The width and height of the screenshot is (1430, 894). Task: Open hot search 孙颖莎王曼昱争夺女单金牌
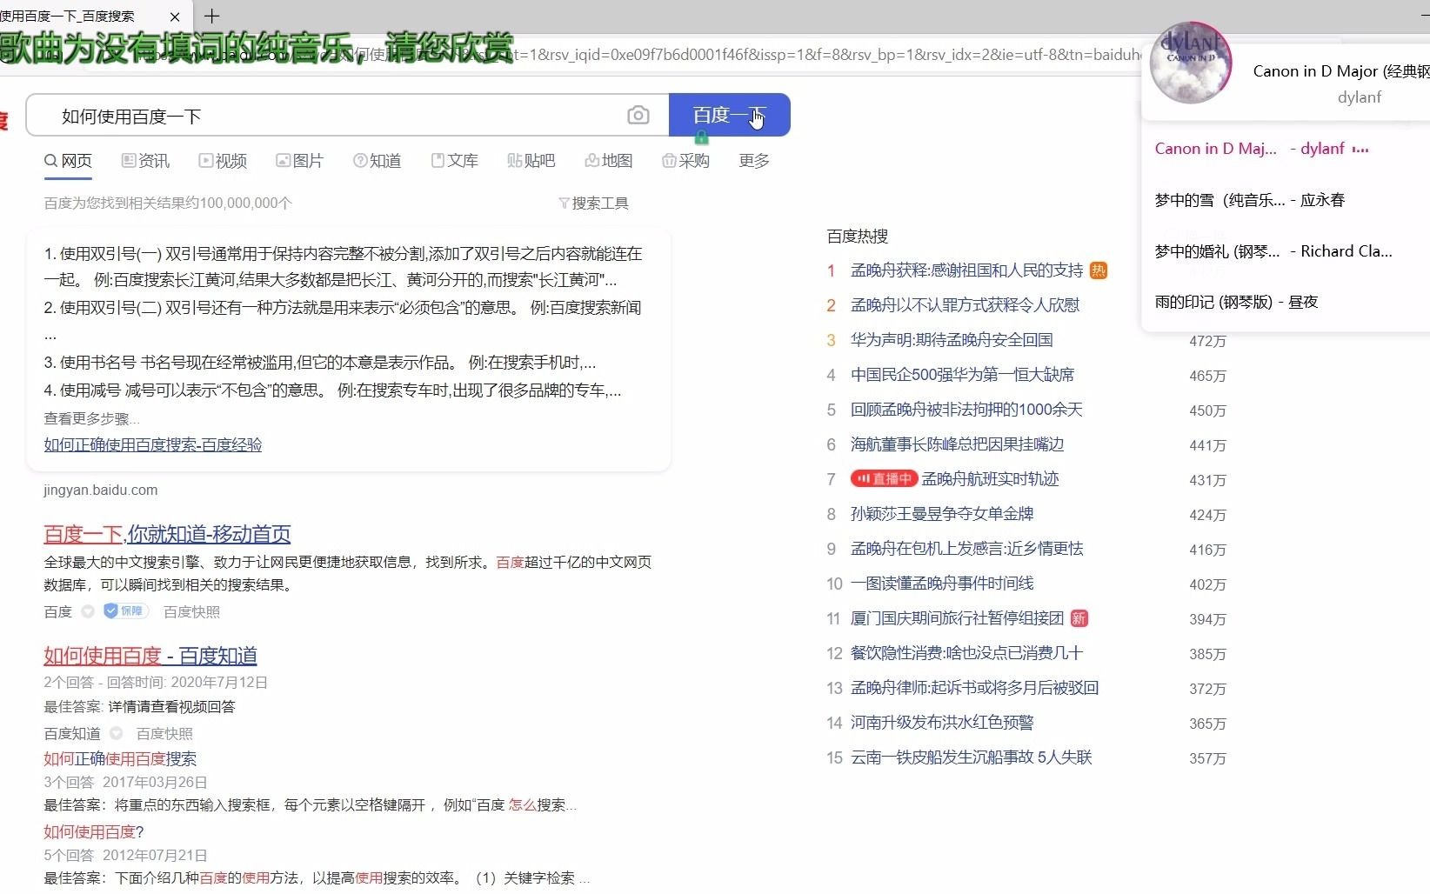[x=942, y=514]
